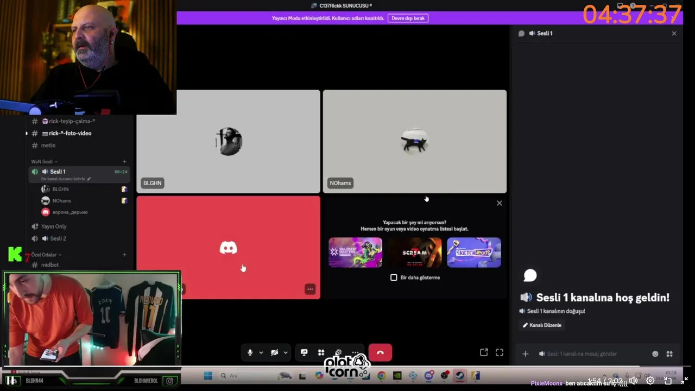
Task: Start screen share from call controls
Action: coord(304,352)
